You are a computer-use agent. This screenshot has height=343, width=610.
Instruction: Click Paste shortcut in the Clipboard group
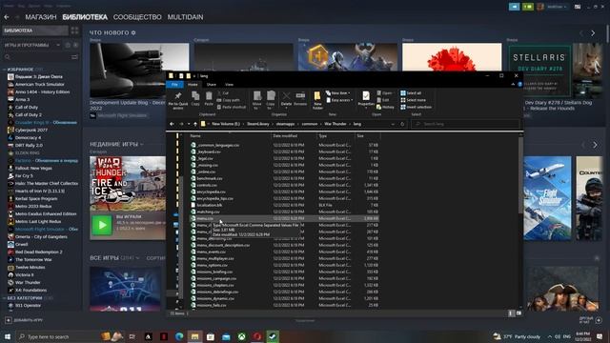(231, 107)
